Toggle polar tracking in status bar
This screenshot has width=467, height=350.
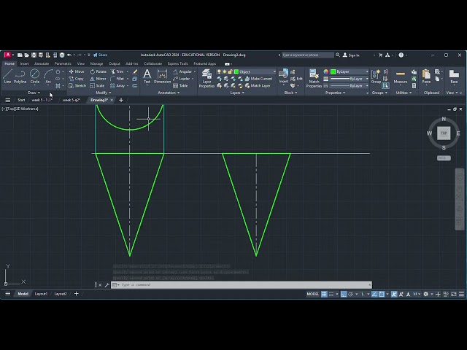pyautogui.click(x=351, y=294)
